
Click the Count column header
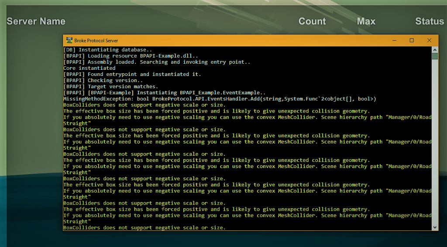[312, 21]
